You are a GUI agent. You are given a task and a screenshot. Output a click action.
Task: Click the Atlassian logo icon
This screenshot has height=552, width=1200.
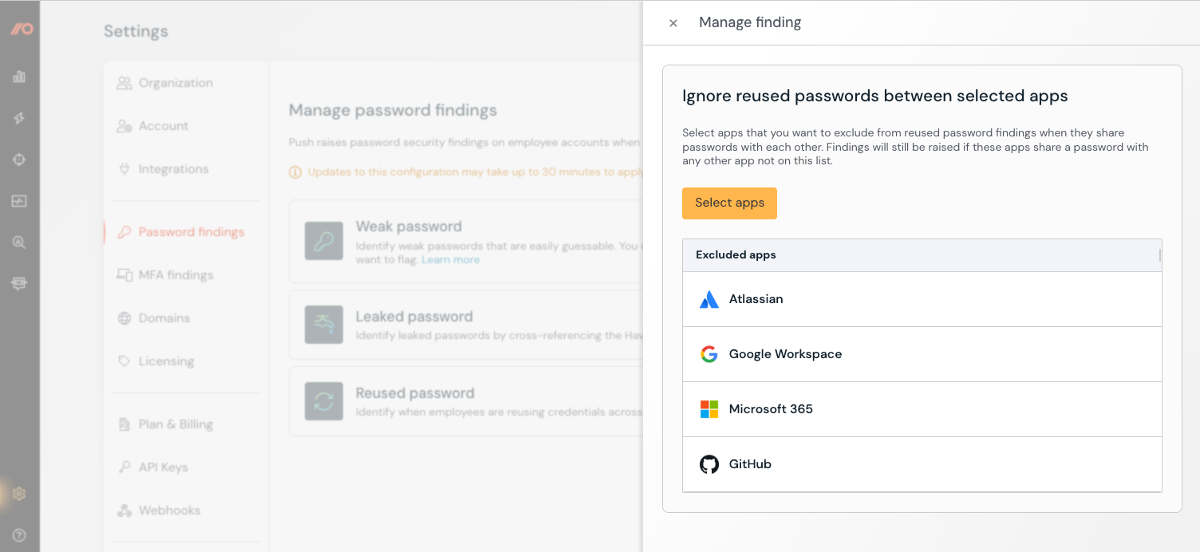[709, 300]
